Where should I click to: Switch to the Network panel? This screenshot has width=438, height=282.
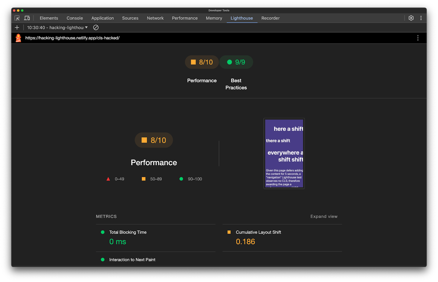(155, 18)
